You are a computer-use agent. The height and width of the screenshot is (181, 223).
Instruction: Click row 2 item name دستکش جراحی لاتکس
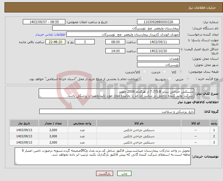[x=139, y=136]
